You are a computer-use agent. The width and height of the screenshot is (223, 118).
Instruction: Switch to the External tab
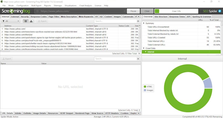click(15, 17)
